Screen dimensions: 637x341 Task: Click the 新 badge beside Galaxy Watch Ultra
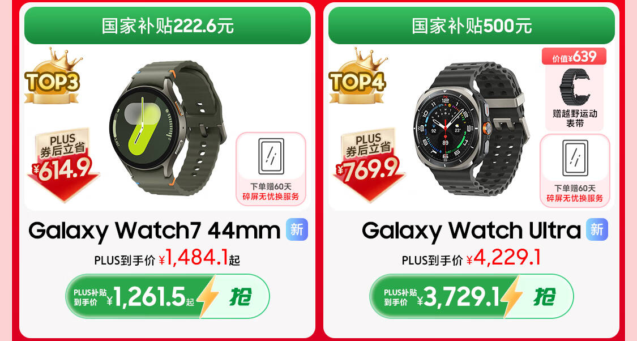[x=597, y=229]
